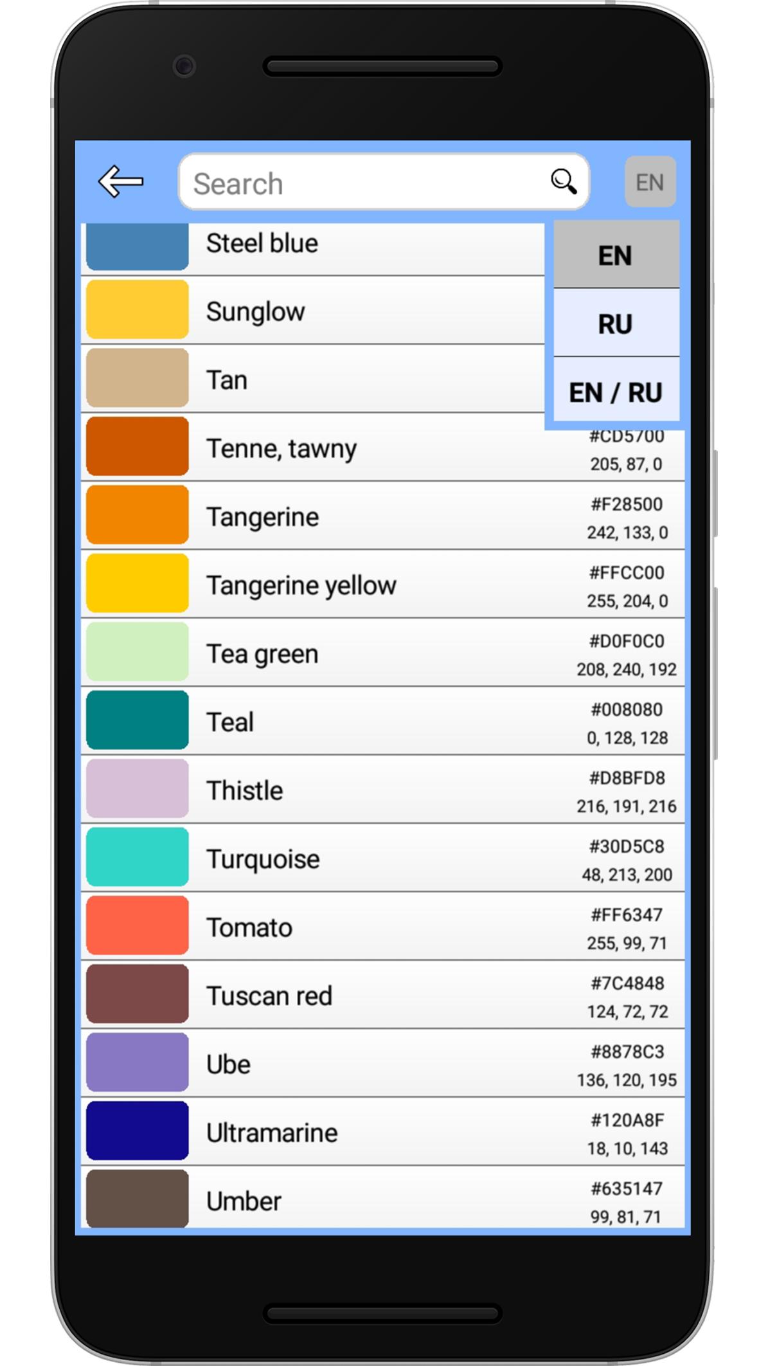Tap the Tenne, tawny color swatch
Image resolution: width=768 pixels, height=1366 pixels.
point(138,446)
